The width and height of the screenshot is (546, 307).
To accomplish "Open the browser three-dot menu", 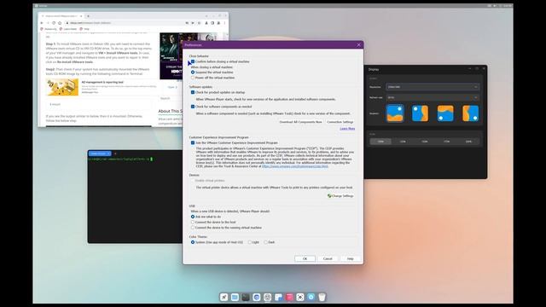I will pyautogui.click(x=224, y=23).
